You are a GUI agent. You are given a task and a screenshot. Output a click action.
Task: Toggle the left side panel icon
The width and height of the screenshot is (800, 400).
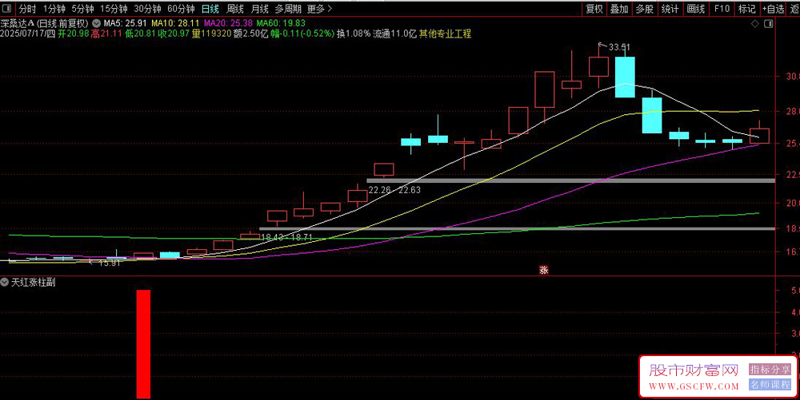[x=6, y=9]
